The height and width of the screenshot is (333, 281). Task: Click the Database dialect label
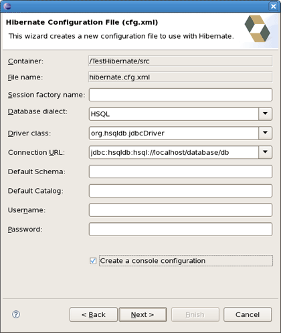click(x=37, y=111)
